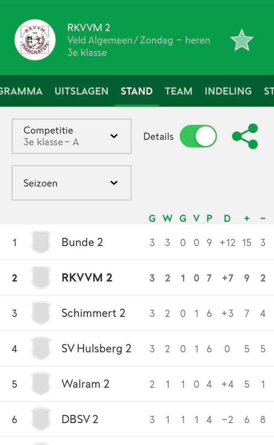Open the RKVVM Margraten club logo
This screenshot has height=445, width=274.
pyautogui.click(x=35, y=40)
